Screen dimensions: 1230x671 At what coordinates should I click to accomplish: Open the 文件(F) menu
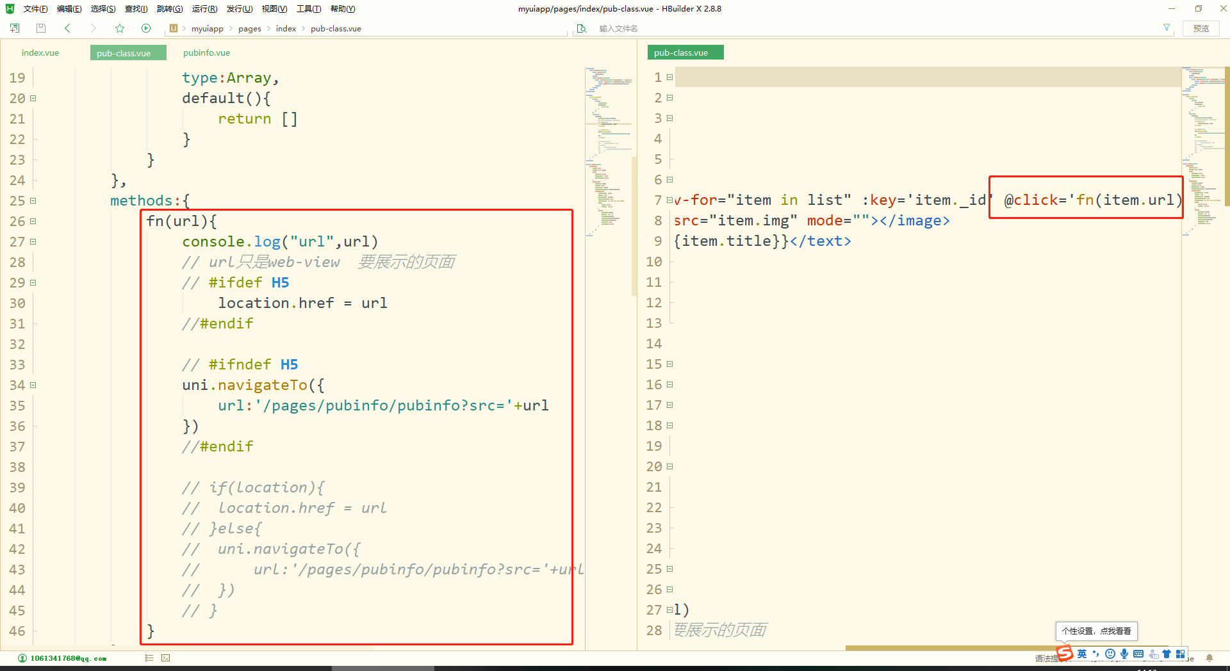tap(36, 9)
